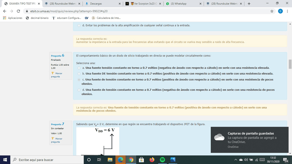Open the eduroam Configura... bookmark
Viewport: 292px width, 164px height.
click(x=66, y=18)
